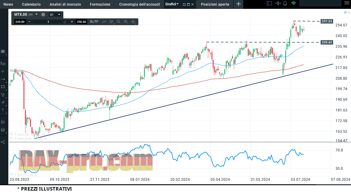Minimize the chart window with blue icon
The height and width of the screenshot is (192, 351).
click(345, 13)
